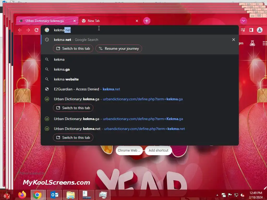Click the Google icon in the address bar
The height and width of the screenshot is (200, 267).
coord(47,30)
